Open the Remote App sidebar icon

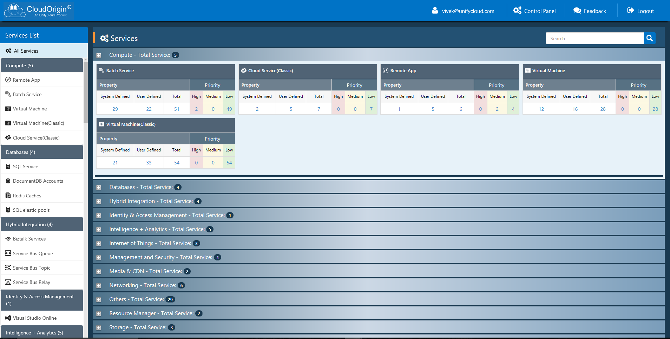click(x=8, y=80)
